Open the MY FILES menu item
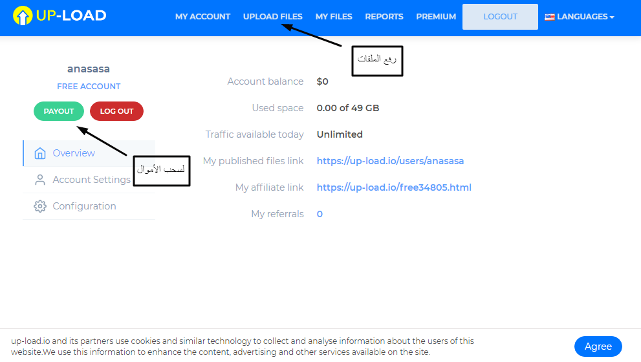The image size is (641, 362). pos(334,17)
